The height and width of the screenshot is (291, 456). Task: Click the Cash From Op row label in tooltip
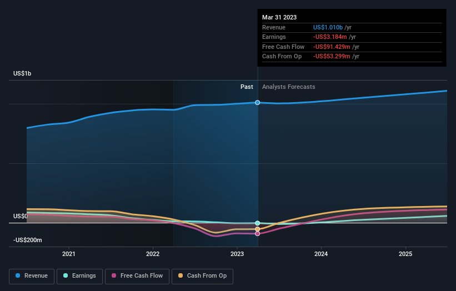pyautogui.click(x=282, y=57)
